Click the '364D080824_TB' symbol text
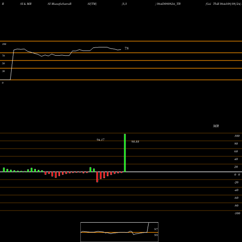 169,4
